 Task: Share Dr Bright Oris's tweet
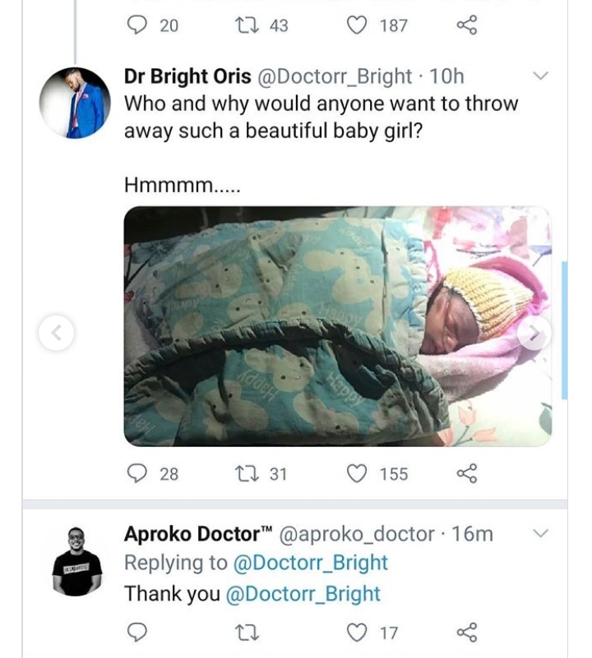point(466,474)
